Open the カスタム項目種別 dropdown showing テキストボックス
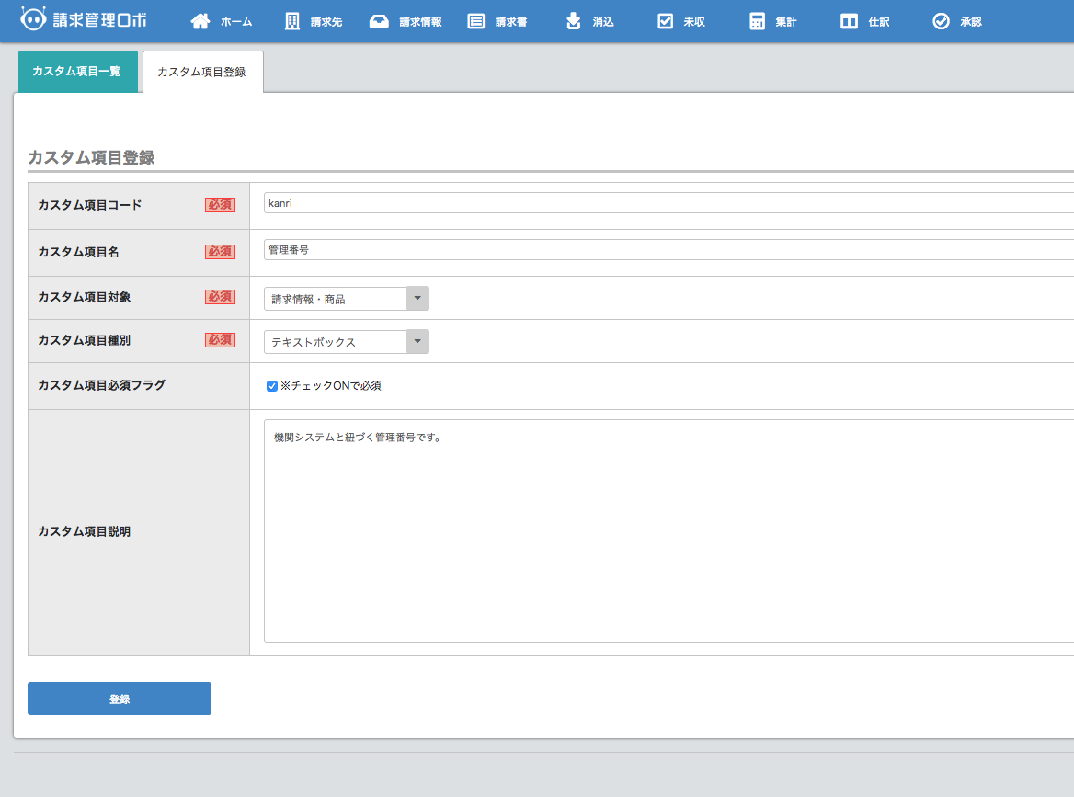This screenshot has width=1074, height=797. tap(346, 342)
